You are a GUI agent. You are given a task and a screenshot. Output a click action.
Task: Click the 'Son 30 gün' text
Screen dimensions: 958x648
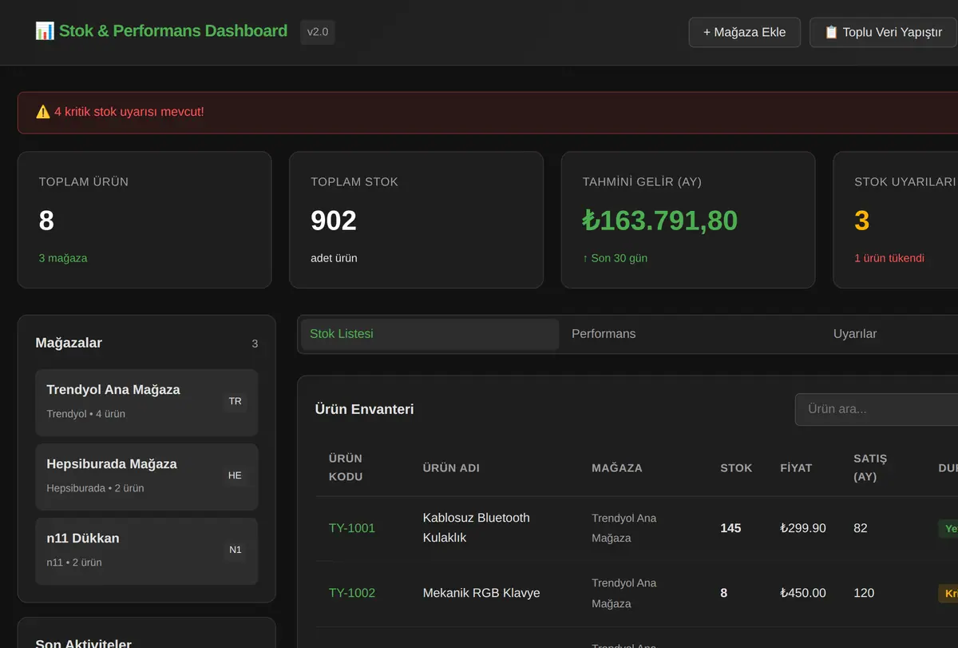pyautogui.click(x=616, y=258)
